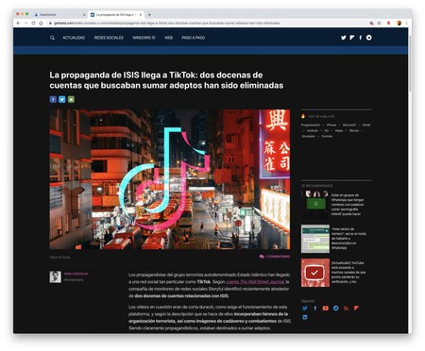Open the REDES SOCIALES menu item
Image resolution: width=425 pixels, height=351 pixels.
(x=109, y=38)
